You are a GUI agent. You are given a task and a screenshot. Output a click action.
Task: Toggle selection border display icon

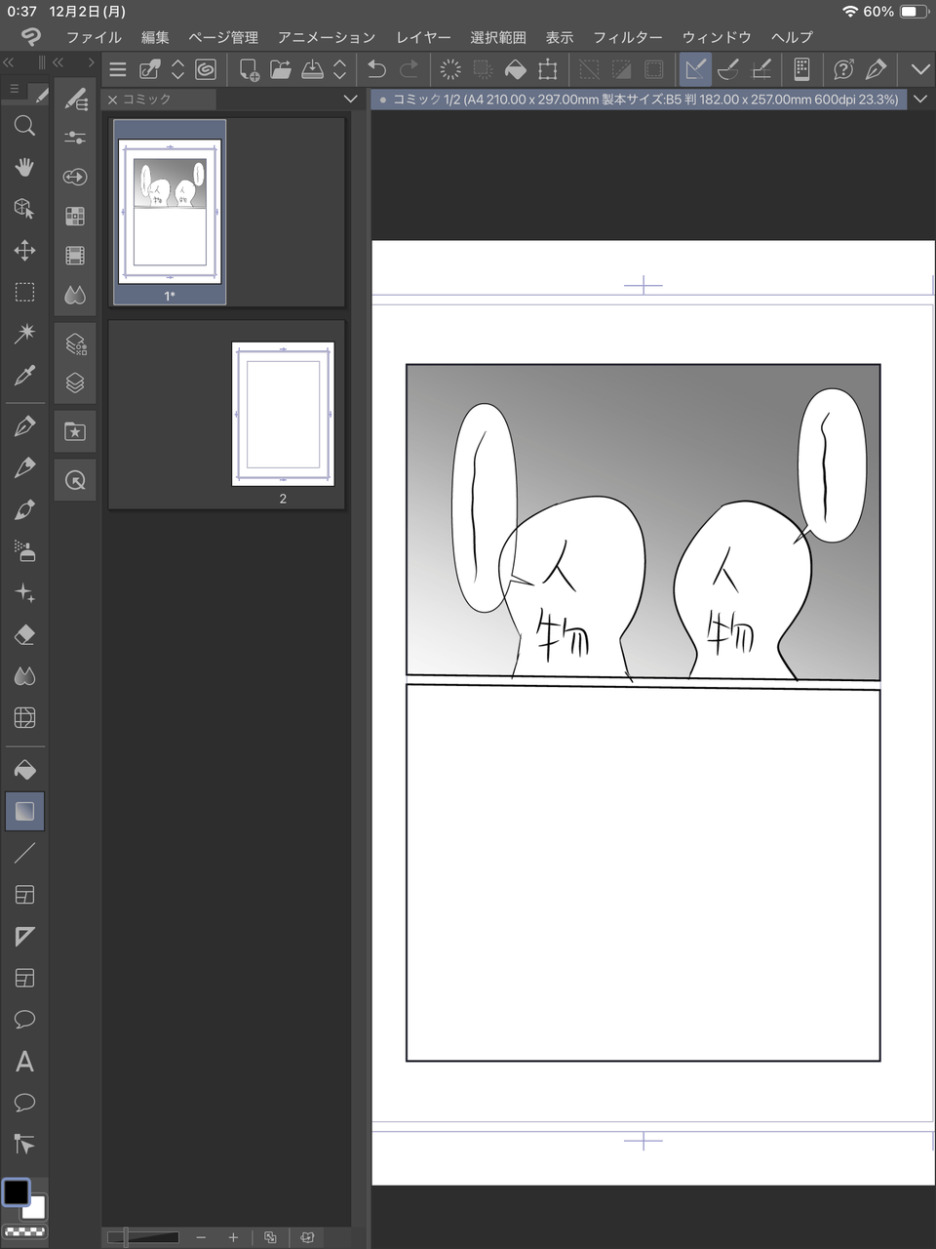click(654, 69)
